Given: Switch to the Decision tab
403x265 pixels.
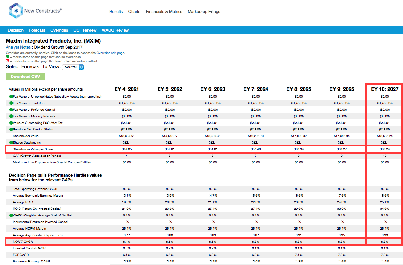Looking at the screenshot, I should [16, 30].
